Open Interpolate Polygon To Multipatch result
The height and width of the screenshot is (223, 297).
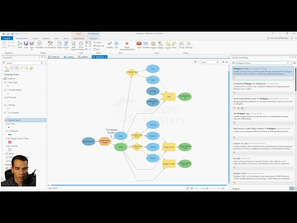click(x=263, y=88)
